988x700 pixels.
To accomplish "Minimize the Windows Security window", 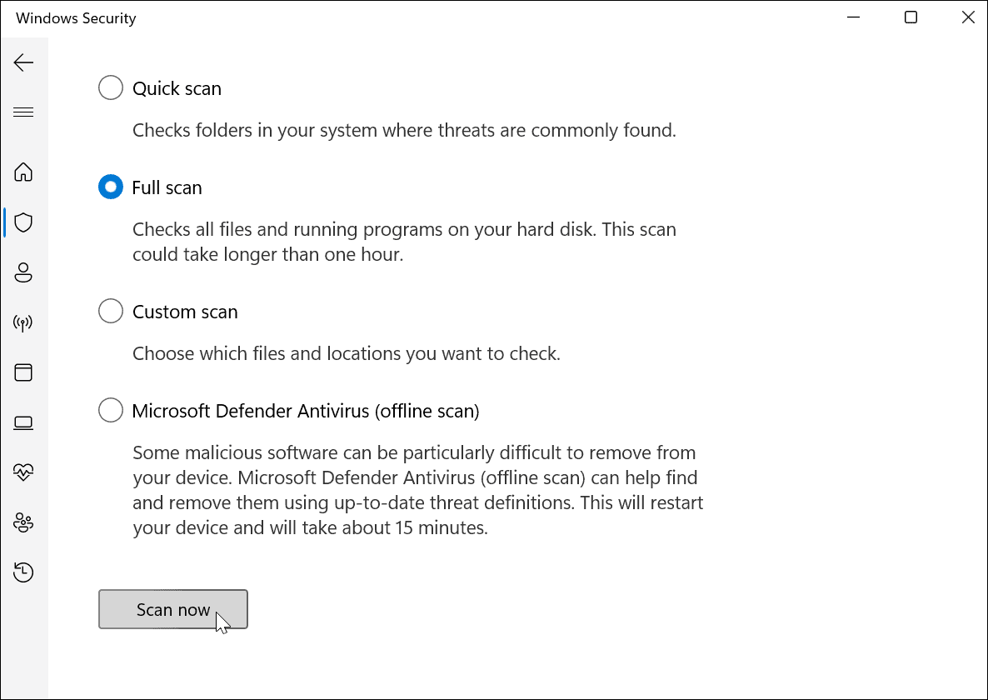I will point(853,17).
